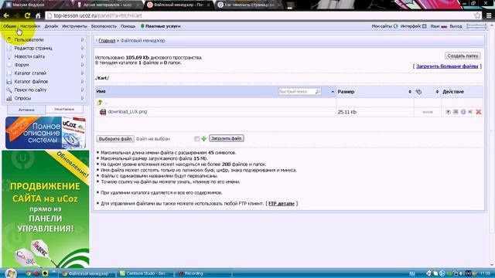Screen dimensions: 495x278
Task: Sort files by the Размер column arrows
Action: pyautogui.click(x=410, y=92)
